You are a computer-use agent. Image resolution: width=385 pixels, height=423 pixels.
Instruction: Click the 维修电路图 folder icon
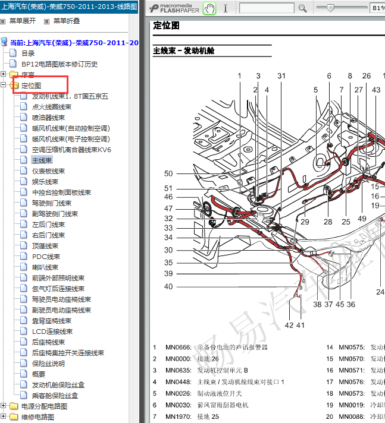coord(14,417)
